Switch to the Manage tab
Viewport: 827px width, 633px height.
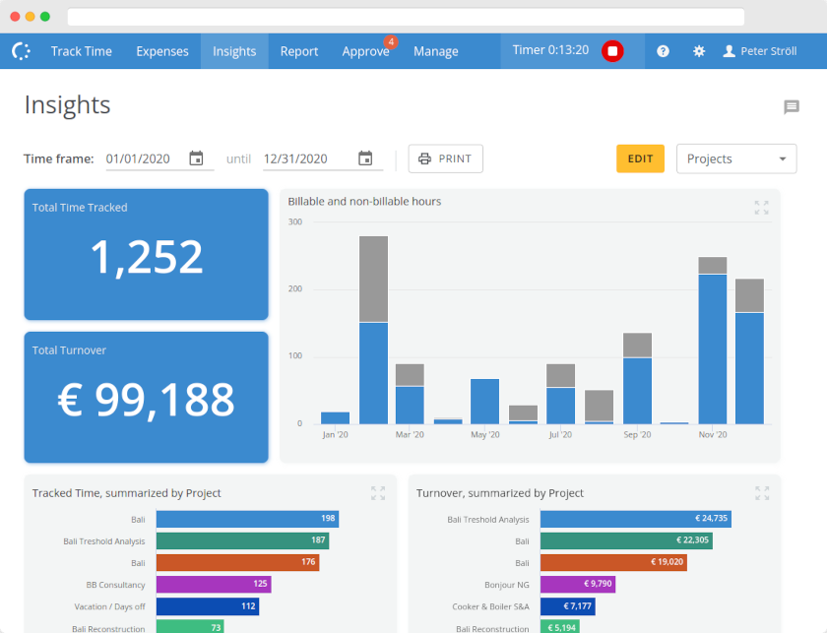(435, 50)
